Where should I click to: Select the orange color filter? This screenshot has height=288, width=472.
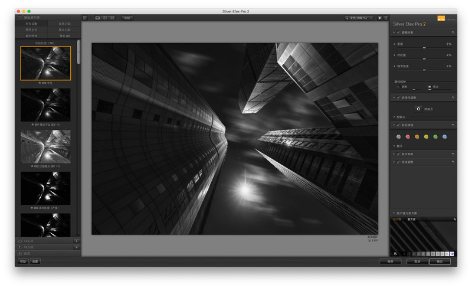(417, 137)
